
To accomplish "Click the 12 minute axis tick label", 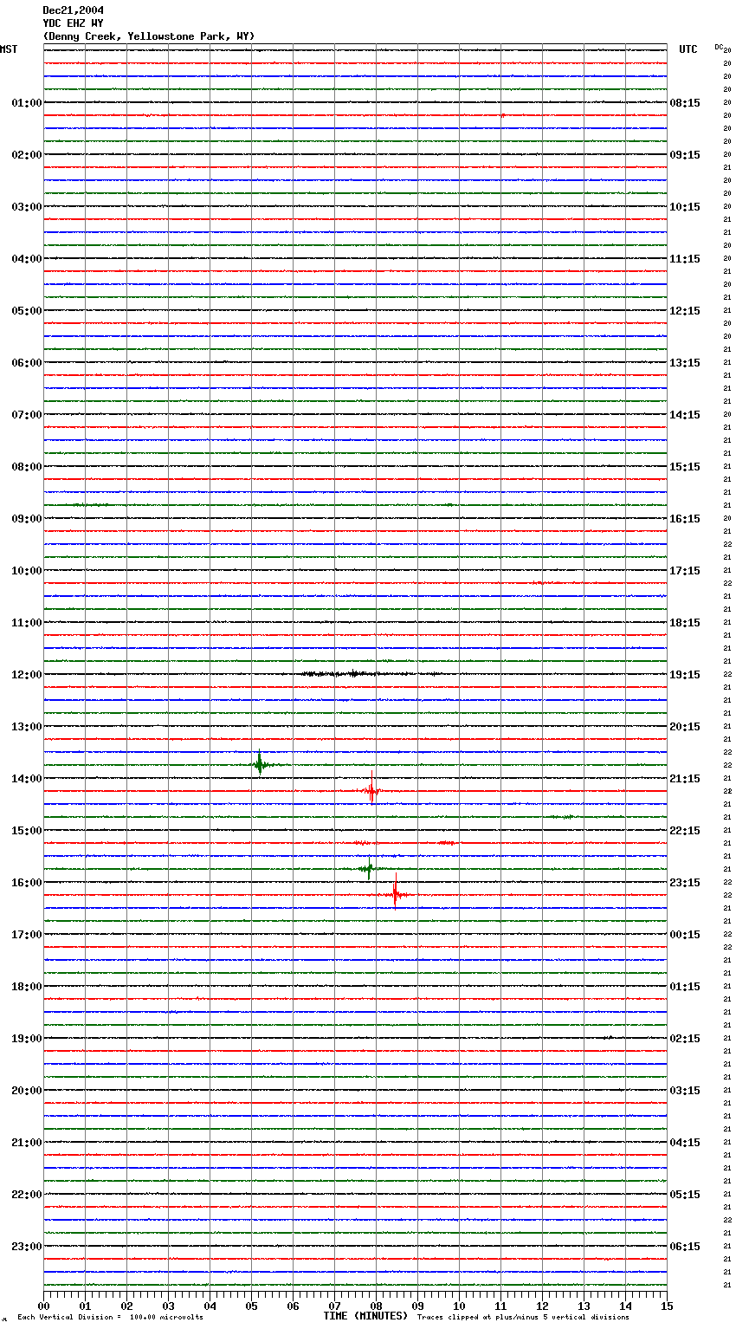I will click(x=542, y=1306).
